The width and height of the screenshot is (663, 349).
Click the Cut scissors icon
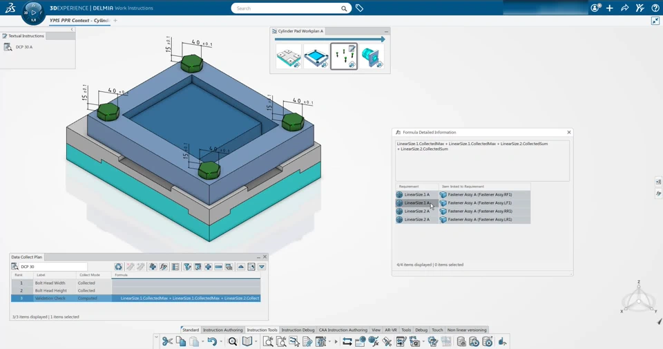click(x=167, y=341)
